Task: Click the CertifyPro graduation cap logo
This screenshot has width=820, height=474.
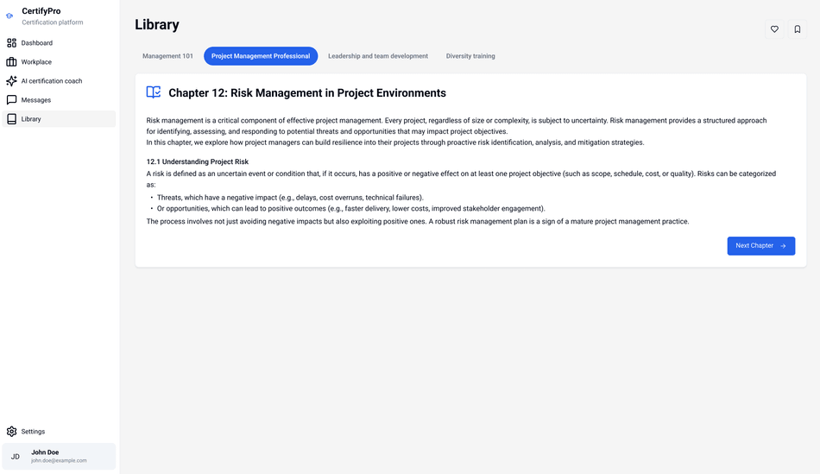Action: pyautogui.click(x=9, y=16)
